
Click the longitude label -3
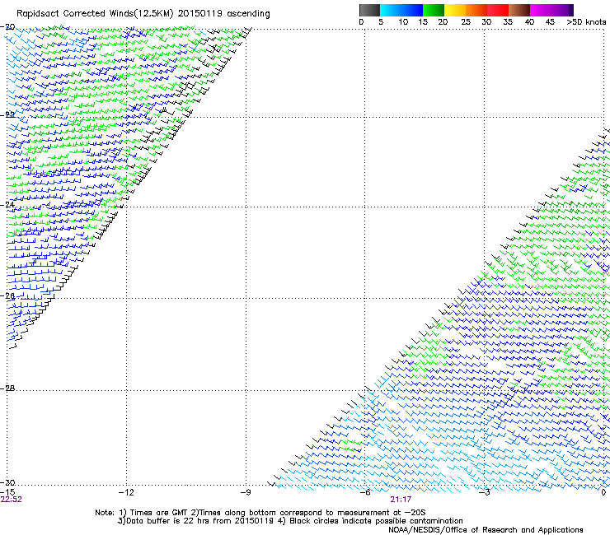click(x=485, y=492)
